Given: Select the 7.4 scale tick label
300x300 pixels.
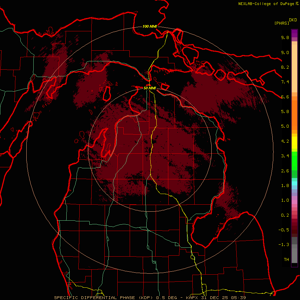Looking at the screenshot, I should click(285, 82).
